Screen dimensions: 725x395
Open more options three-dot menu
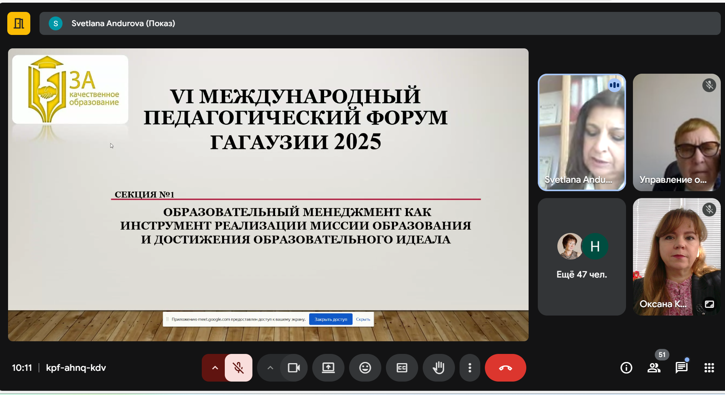coord(470,368)
